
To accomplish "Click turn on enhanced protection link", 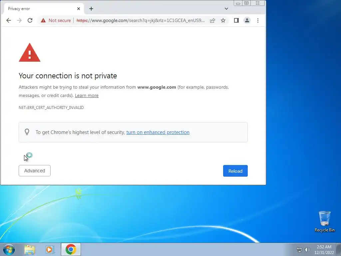I will point(158,132).
